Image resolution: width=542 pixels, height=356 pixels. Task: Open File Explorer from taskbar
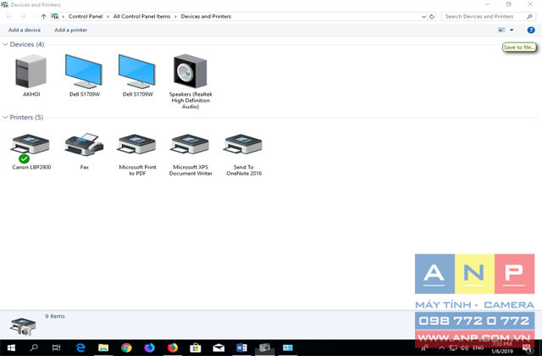(103, 348)
